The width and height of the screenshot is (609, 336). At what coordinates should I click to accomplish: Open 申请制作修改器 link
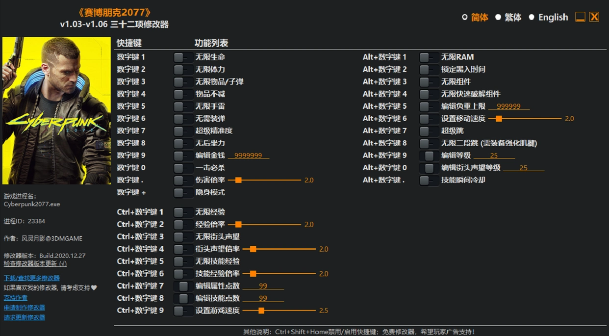tap(25, 308)
